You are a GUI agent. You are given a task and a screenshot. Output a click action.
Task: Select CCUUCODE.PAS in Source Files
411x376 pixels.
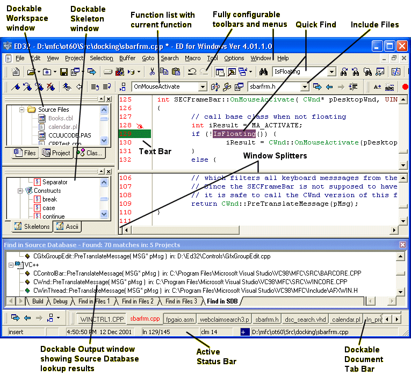coord(69,135)
